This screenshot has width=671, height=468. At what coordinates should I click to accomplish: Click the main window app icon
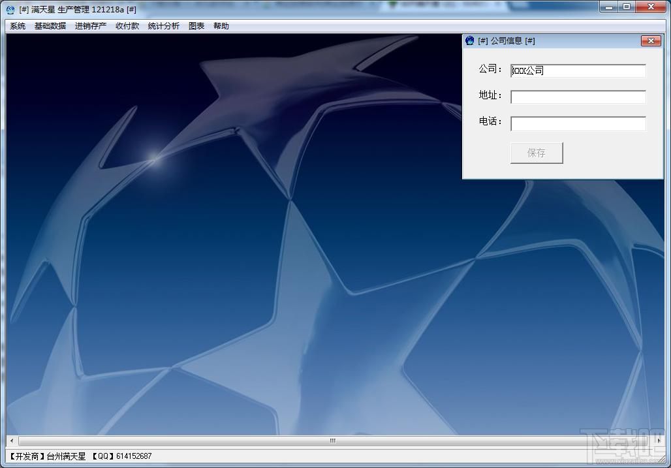coord(10,9)
